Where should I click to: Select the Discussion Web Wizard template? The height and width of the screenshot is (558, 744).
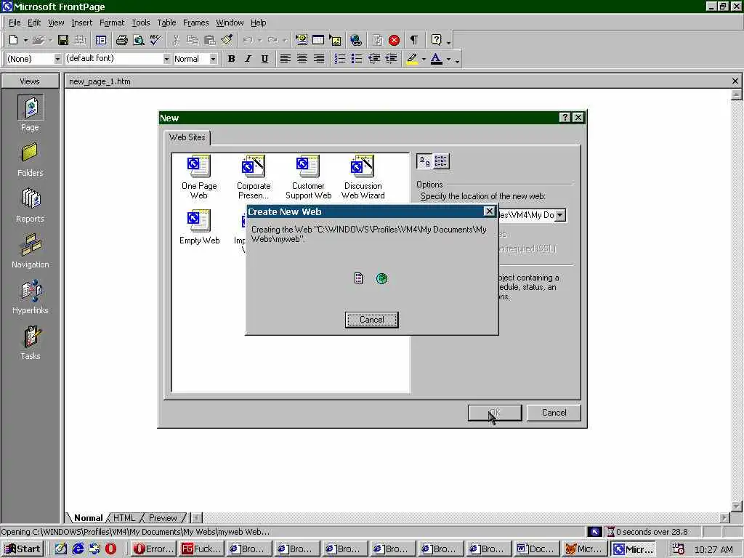click(363, 177)
